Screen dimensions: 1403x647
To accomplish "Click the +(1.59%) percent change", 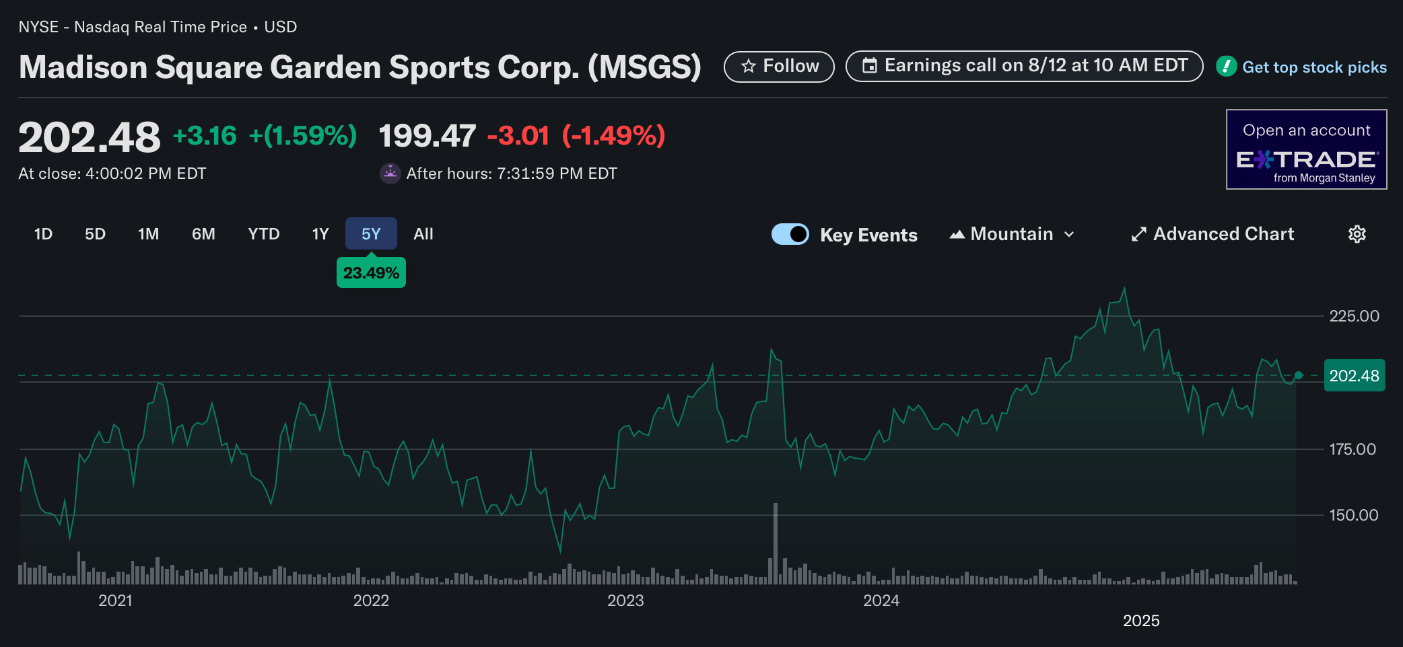I will pyautogui.click(x=303, y=136).
